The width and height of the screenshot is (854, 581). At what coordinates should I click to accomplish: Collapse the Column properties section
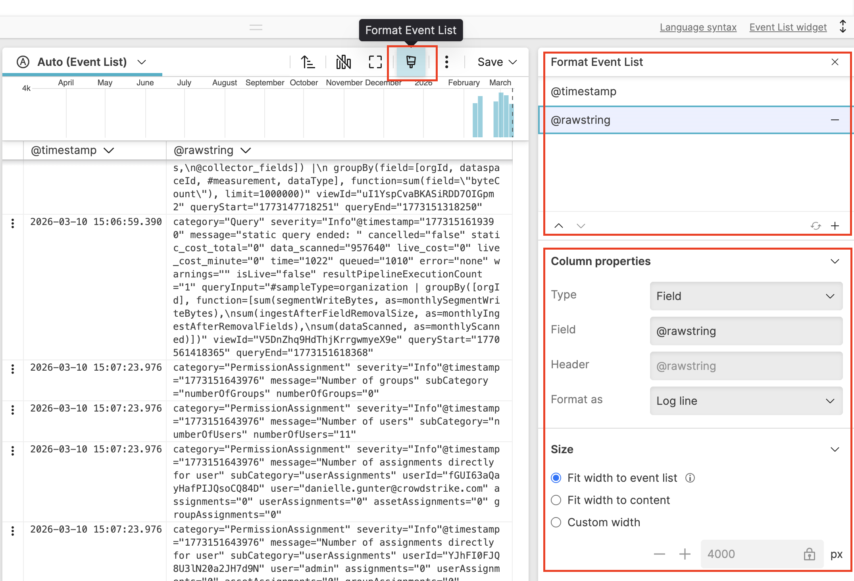click(x=835, y=261)
